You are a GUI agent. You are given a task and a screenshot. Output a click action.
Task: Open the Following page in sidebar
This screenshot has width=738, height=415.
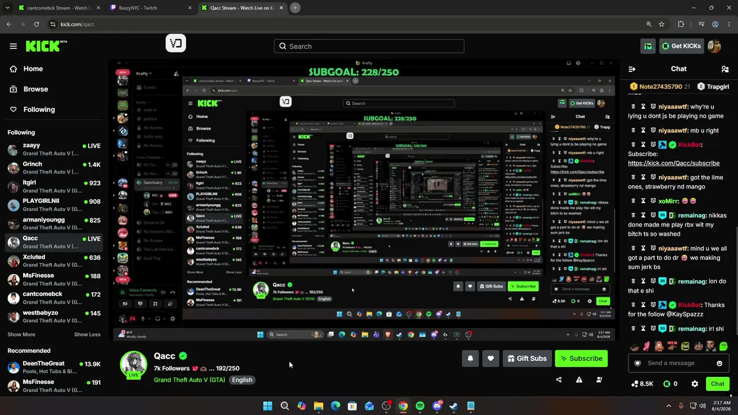click(39, 110)
